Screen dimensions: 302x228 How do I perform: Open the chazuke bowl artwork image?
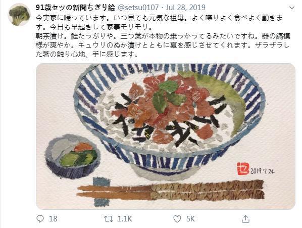(166, 136)
